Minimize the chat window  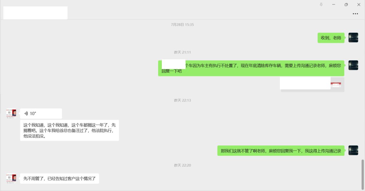click(x=334, y=5)
